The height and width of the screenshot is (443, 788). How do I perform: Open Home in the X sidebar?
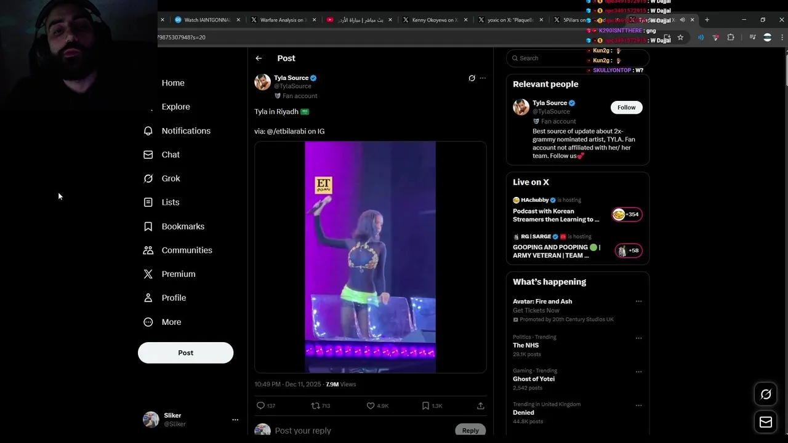[173, 83]
